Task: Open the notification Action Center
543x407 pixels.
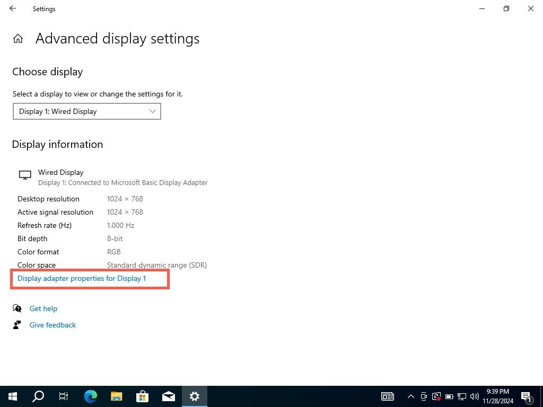Action: point(527,396)
